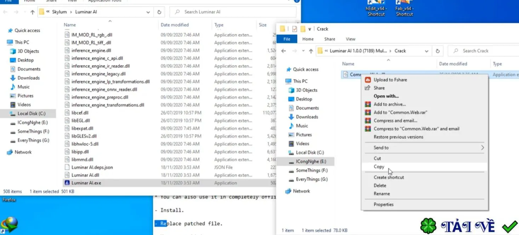Click Back arrow in Crack window
This screenshot has width=519, height=235.
coord(283,51)
